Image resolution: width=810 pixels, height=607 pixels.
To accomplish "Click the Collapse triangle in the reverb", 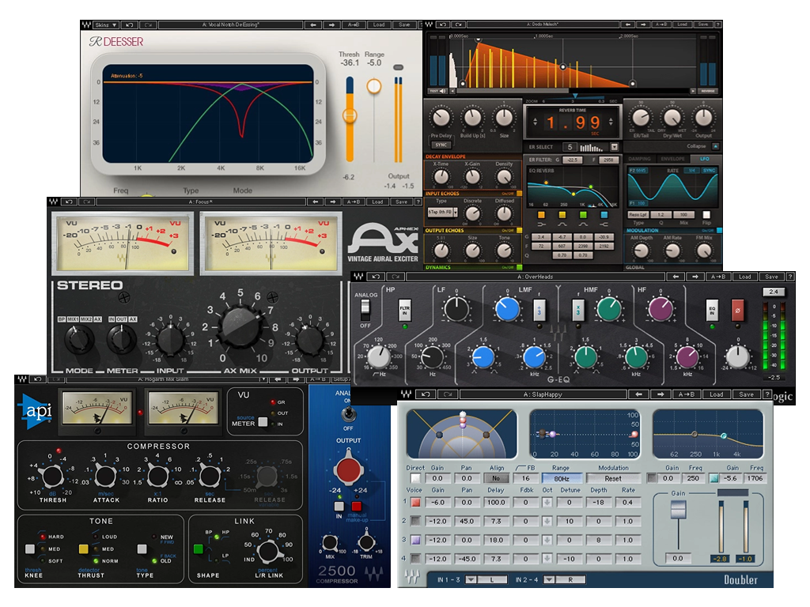I will click(715, 146).
